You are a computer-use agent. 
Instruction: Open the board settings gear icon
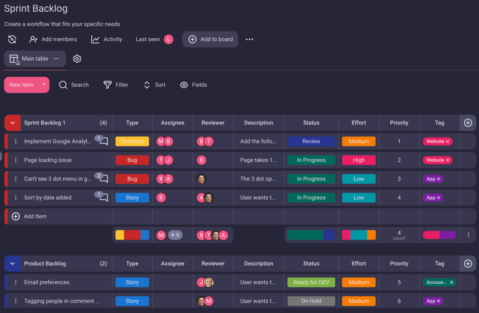click(77, 59)
